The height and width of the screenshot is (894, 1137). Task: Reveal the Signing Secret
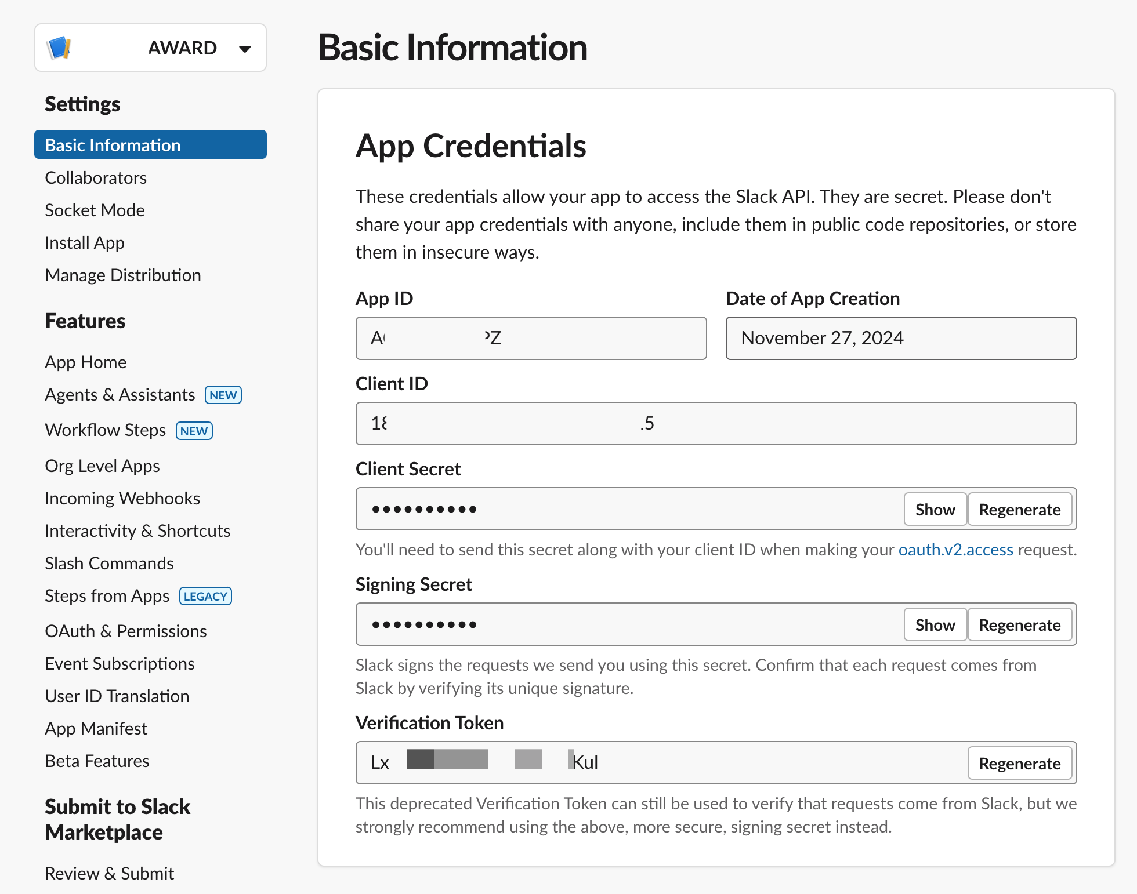point(935,625)
